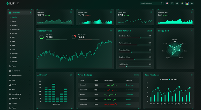Click the Forms sidebar icon
Image resolution: width=201 pixels, height=110 pixels.
tap(10, 108)
